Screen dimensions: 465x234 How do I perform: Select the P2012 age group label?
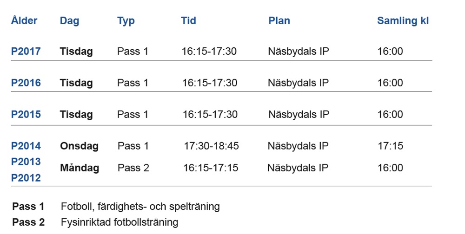coord(26,178)
